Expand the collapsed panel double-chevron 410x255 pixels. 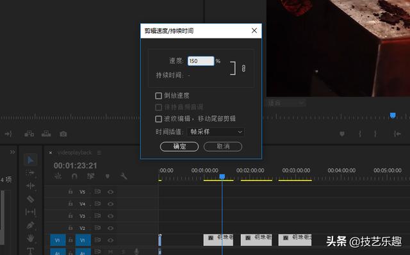(12, 152)
